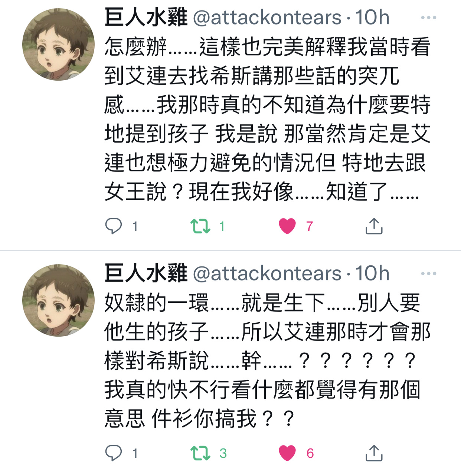
Task: Open the 10h timestamp of first tweet
Action: 372,17
